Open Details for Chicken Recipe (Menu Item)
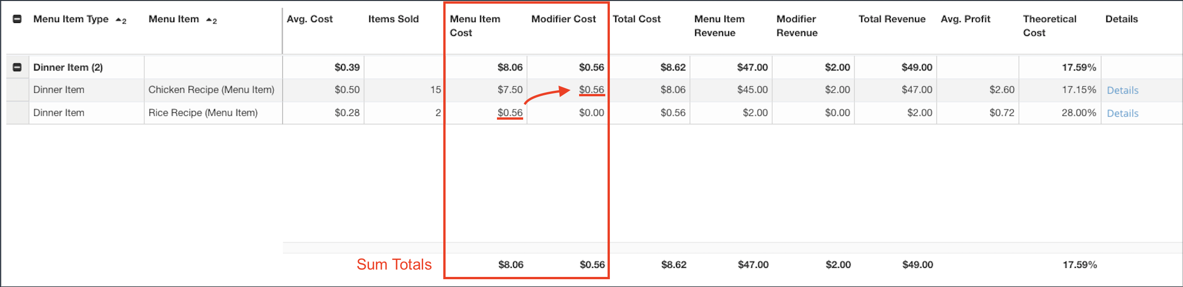 coord(1122,90)
